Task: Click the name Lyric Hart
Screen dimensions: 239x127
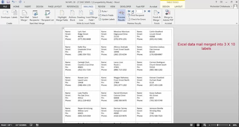Action: pyautogui.click(x=82, y=31)
